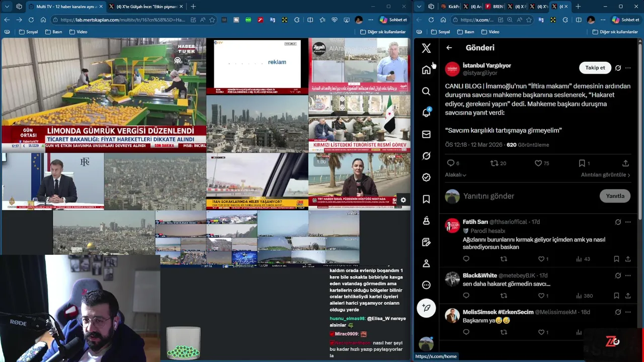Switch to BRENT tab in right window
Image resolution: width=644 pixels, height=362 pixels.
pyautogui.click(x=496, y=7)
